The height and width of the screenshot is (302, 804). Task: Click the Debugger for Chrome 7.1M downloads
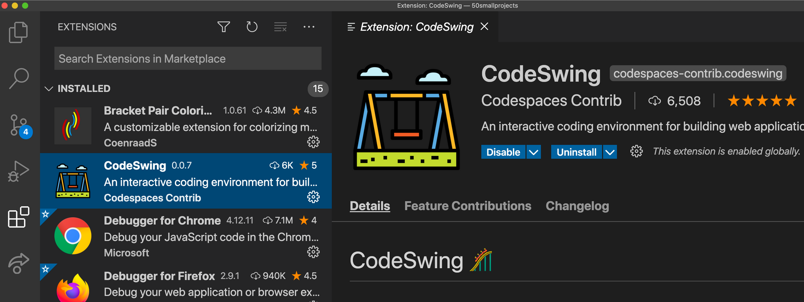coord(278,220)
